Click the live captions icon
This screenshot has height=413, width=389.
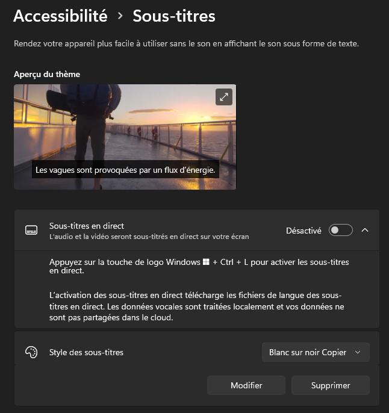pos(31,231)
